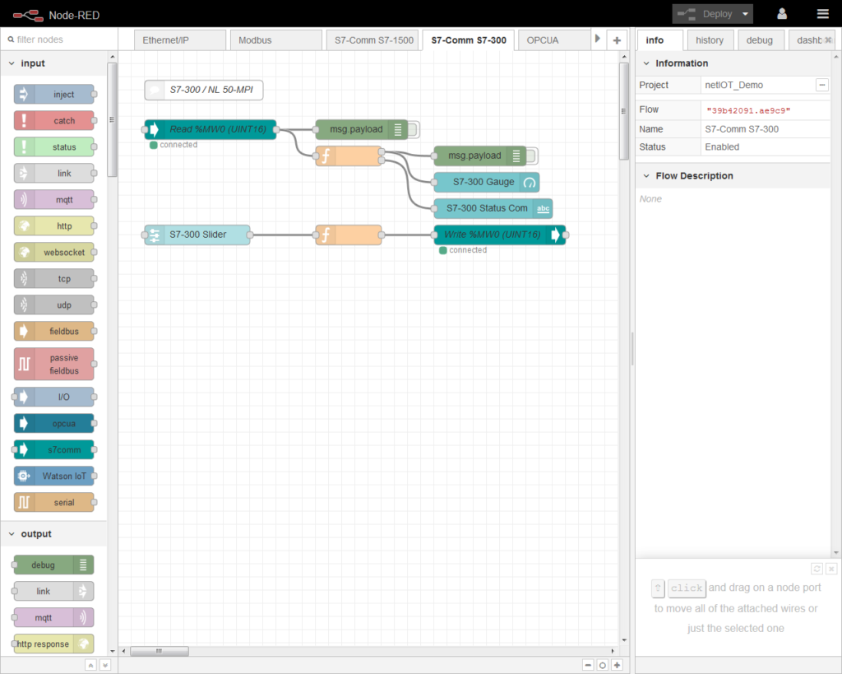This screenshot has height=674, width=842.
Task: Disable the top msg.payload debug node output
Action: pos(413,129)
